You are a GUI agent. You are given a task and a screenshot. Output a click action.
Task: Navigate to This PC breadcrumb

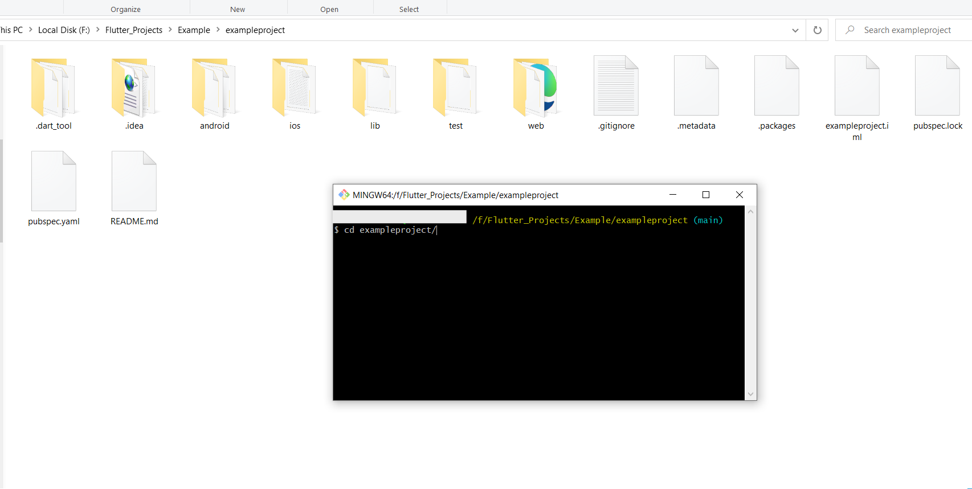(x=11, y=30)
